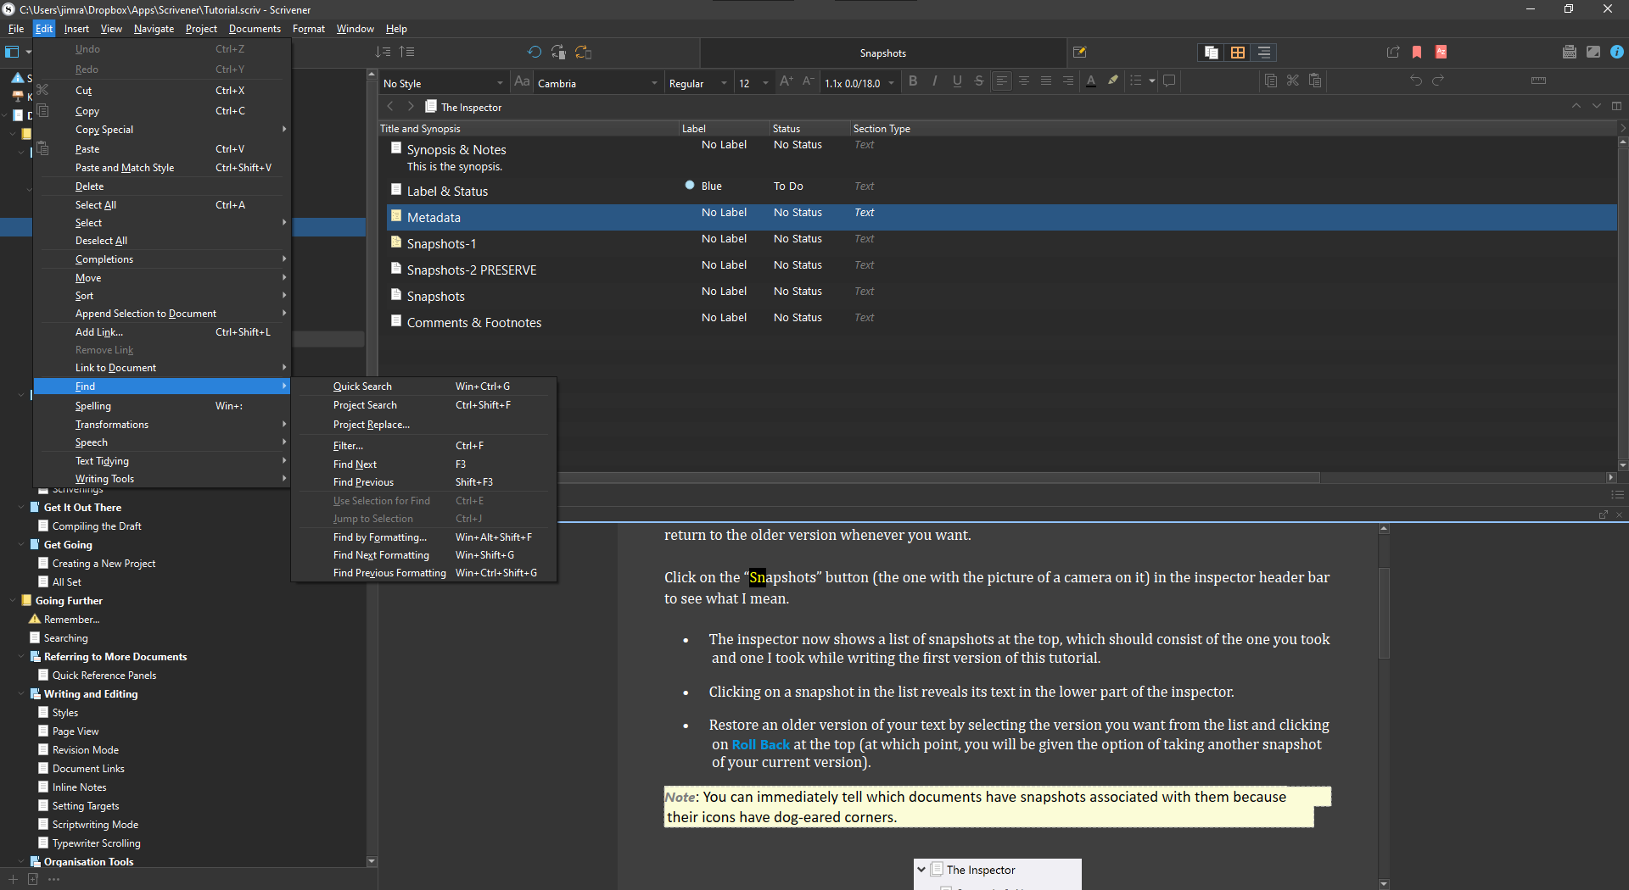Viewport: 1629px width, 890px height.
Task: Click the sort descending icon in toolbar
Action: (x=383, y=52)
